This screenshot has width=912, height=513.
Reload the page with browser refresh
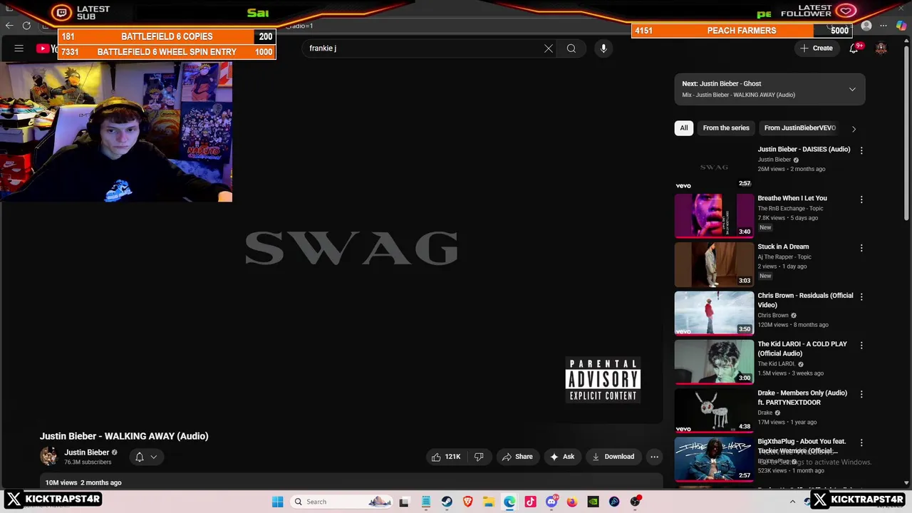tap(26, 26)
